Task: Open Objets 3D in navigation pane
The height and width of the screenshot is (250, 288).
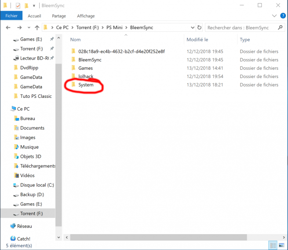Action: tap(30, 157)
